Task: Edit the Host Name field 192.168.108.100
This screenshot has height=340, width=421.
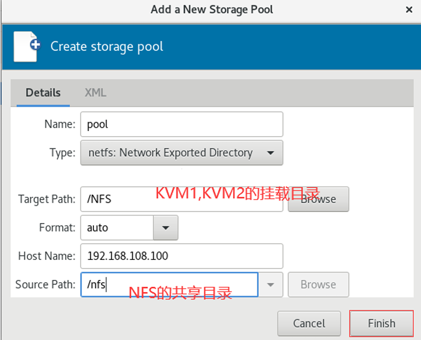Action: (x=182, y=256)
